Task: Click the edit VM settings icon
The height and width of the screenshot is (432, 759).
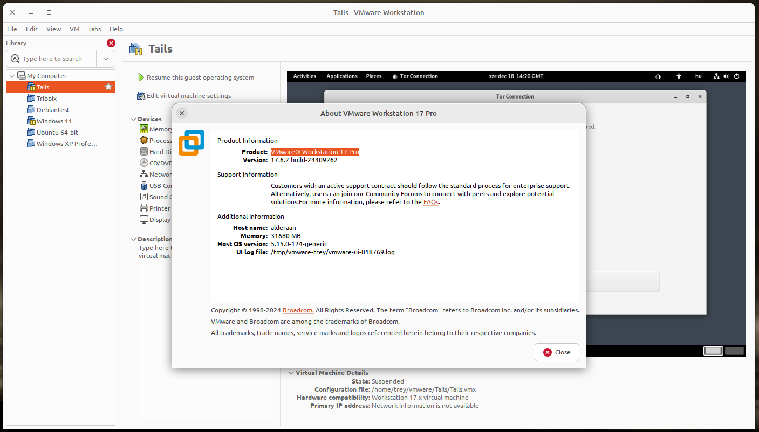Action: 141,96
